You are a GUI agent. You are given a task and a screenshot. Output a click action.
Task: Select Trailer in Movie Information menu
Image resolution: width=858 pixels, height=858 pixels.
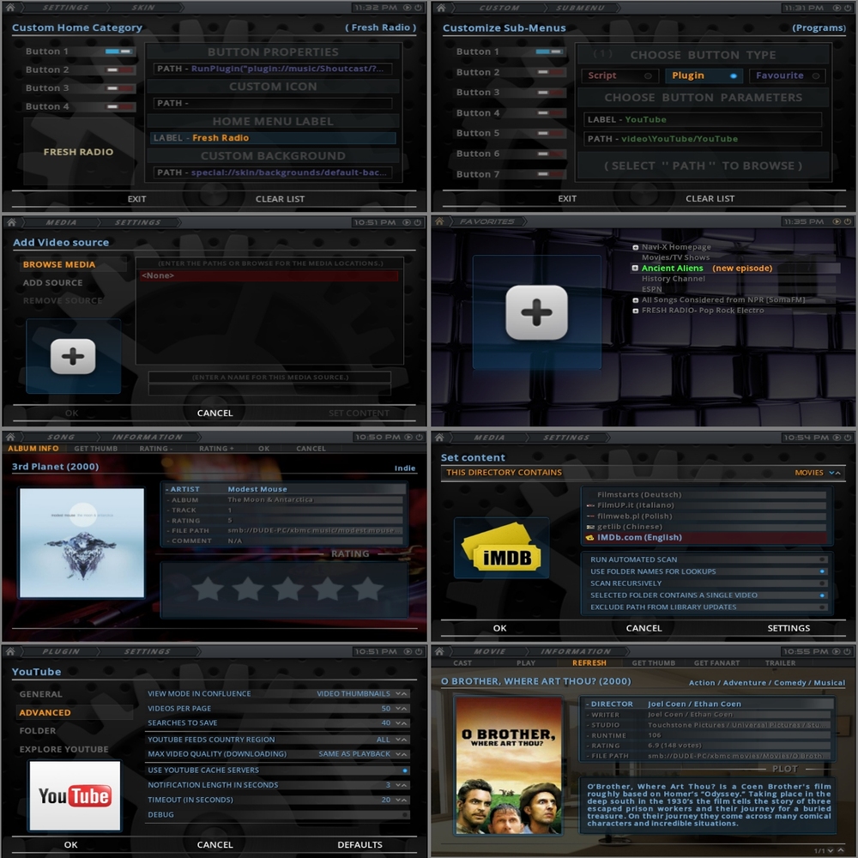click(780, 662)
